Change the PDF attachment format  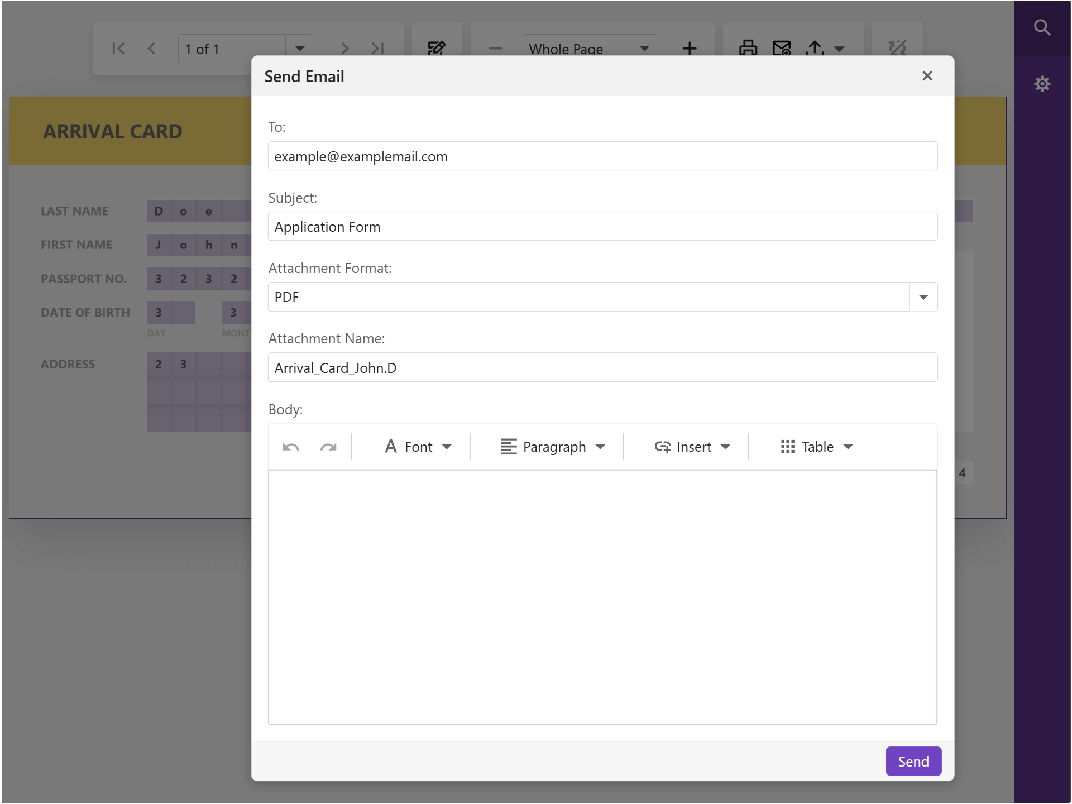(x=923, y=297)
